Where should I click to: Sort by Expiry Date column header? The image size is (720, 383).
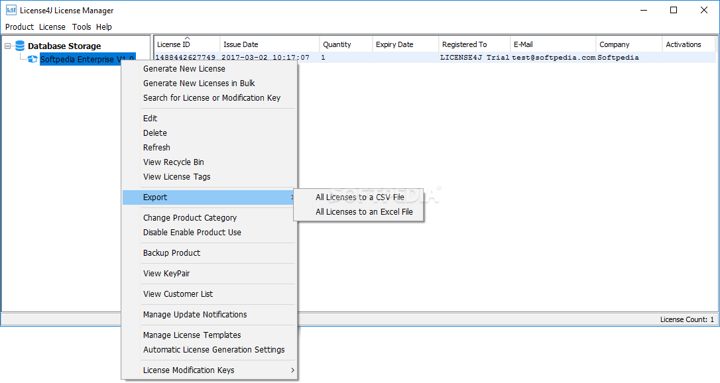point(406,44)
